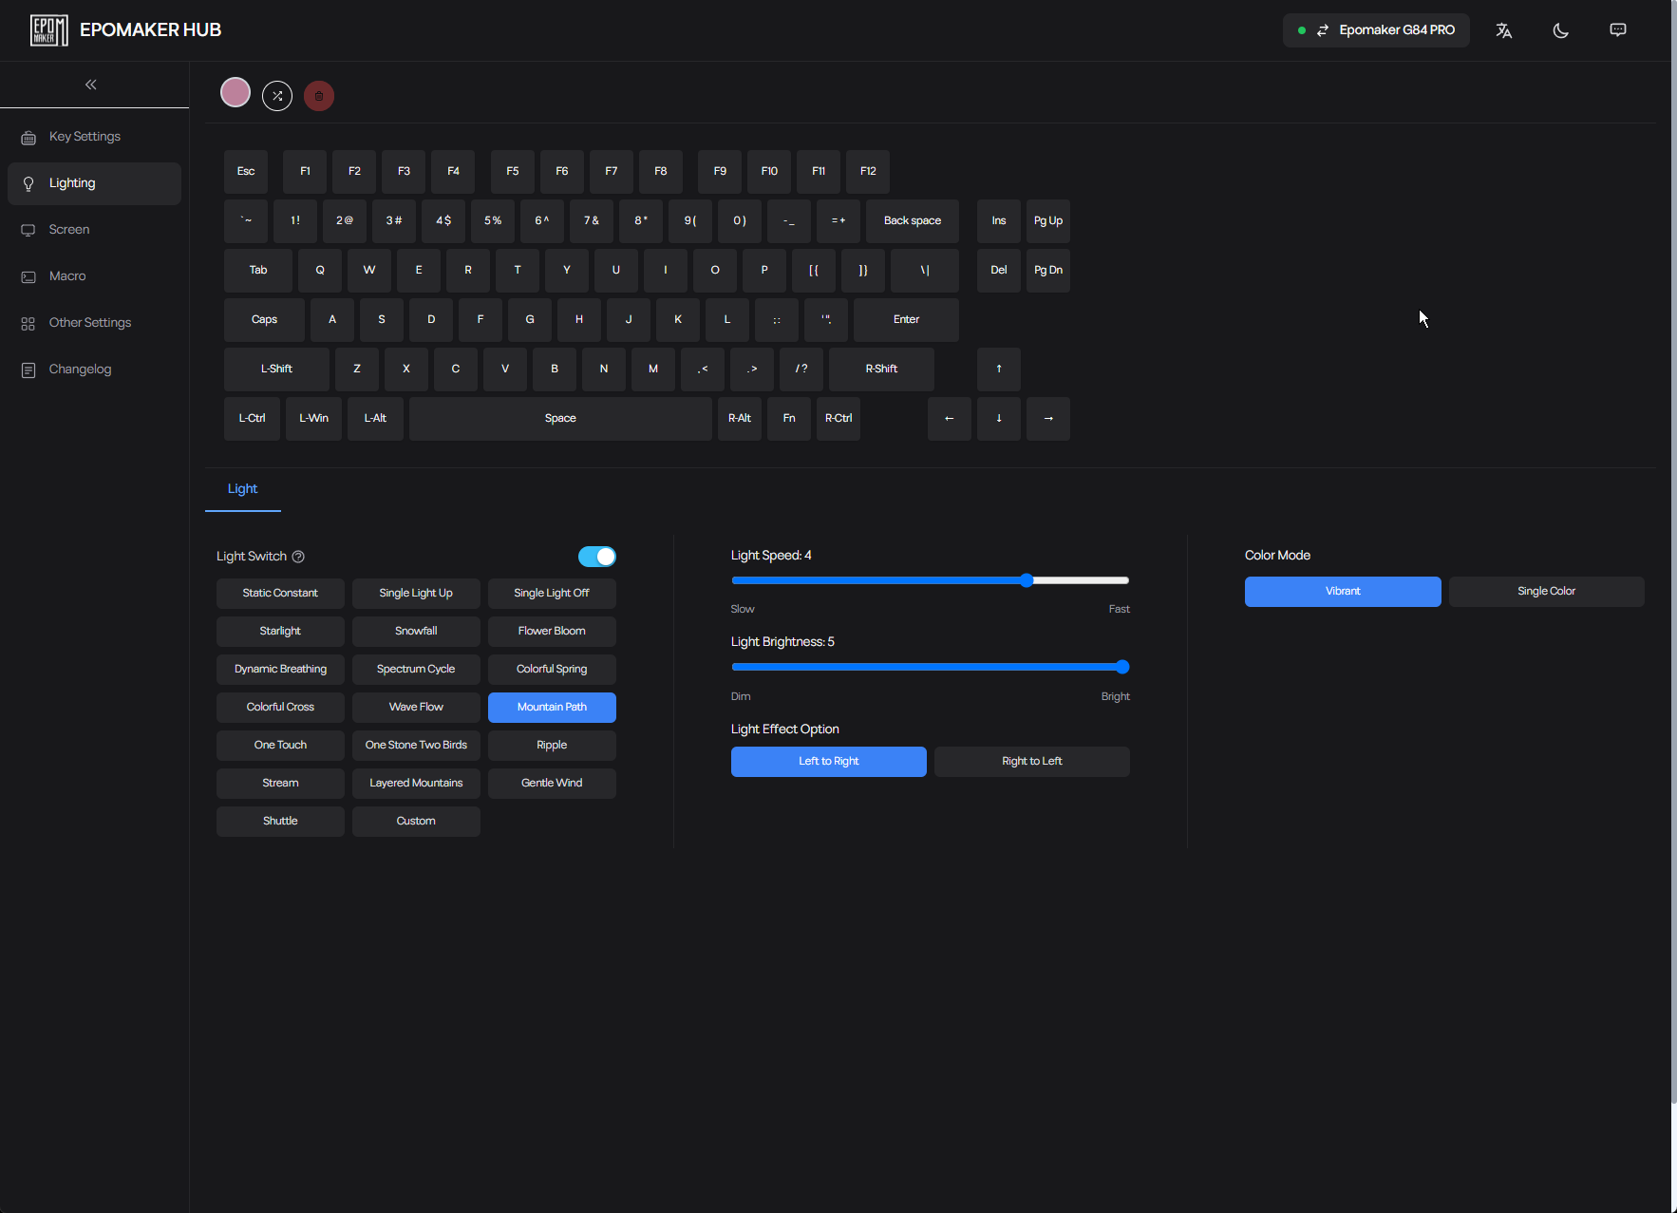Click the R-Shift key
The height and width of the screenshot is (1213, 1677).
coord(881,370)
